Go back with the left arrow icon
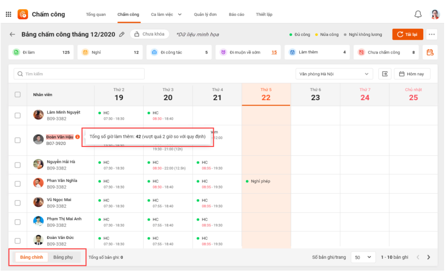This screenshot has height=273, width=446. tap(12, 34)
